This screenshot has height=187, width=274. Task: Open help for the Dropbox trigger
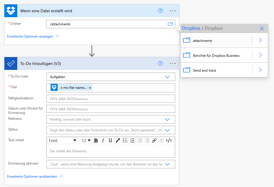(160, 11)
